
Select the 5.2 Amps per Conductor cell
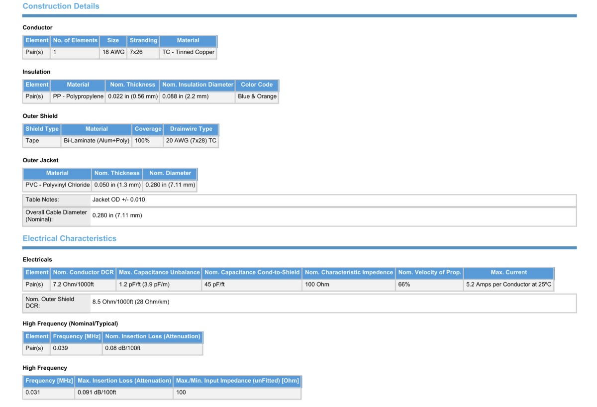[508, 285]
